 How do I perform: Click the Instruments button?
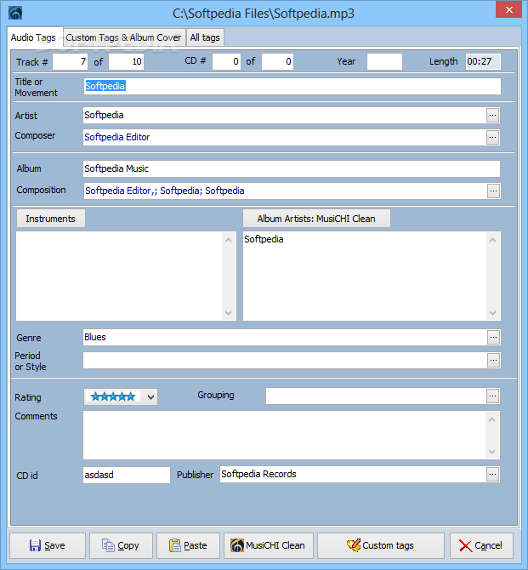[51, 219]
